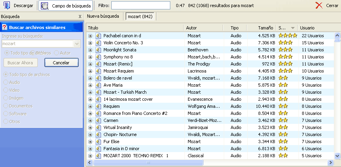341x167 pixels.
Task: Click the Ingrese su búsqueda mozart field
Action: coord(38,44)
